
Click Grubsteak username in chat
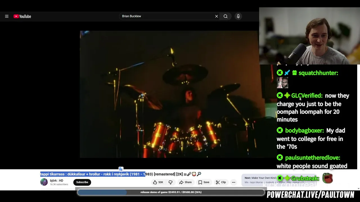305,178
